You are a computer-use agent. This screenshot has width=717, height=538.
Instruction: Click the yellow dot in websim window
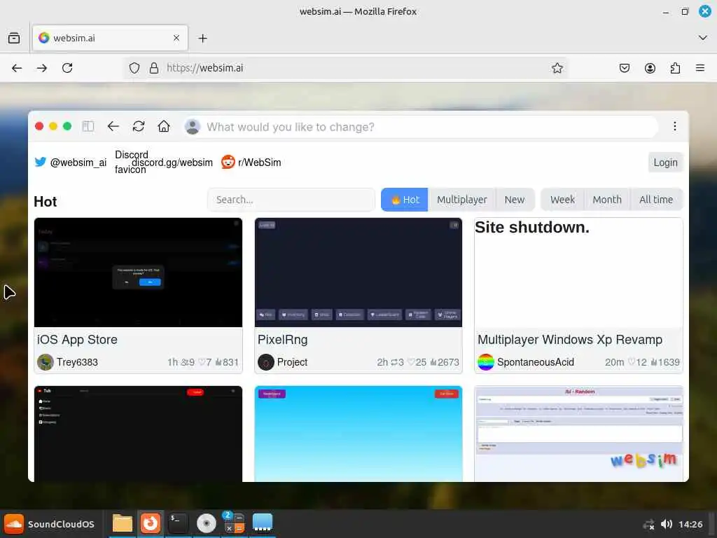point(53,126)
